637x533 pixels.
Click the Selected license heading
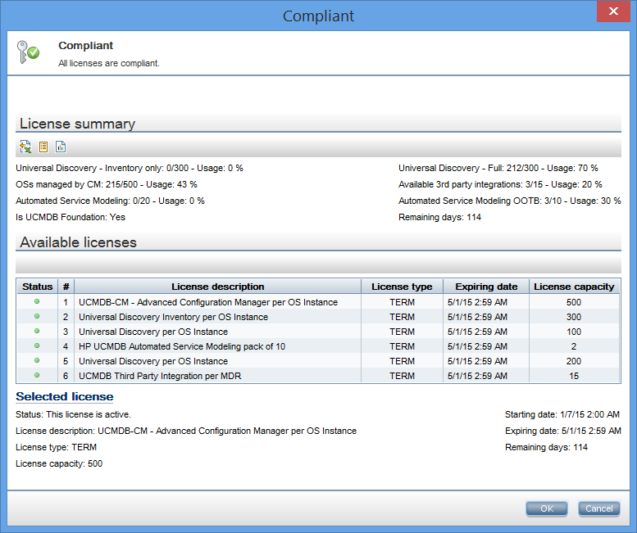[x=65, y=396]
